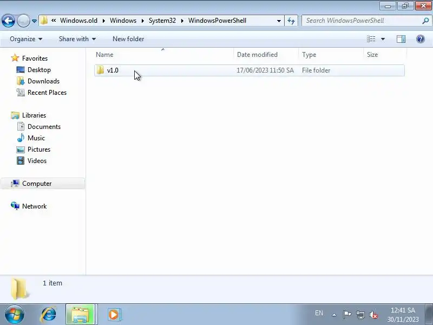Screen dimensions: 433x325
Task: Launch Windows Media Player from taskbar
Action: (x=114, y=315)
